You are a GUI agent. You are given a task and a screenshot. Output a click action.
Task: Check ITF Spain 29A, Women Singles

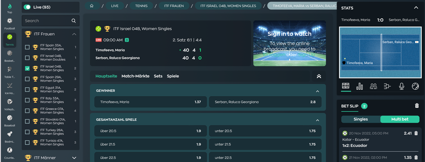point(27,79)
